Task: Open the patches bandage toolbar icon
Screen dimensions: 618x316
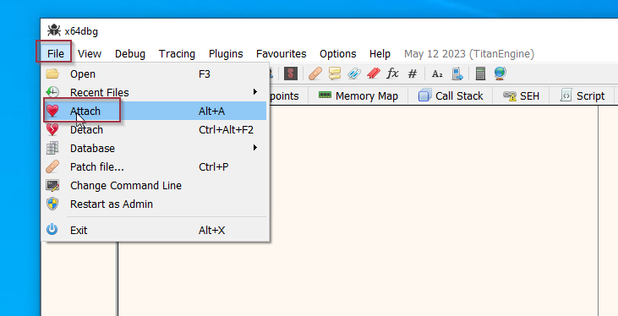Action: click(315, 74)
